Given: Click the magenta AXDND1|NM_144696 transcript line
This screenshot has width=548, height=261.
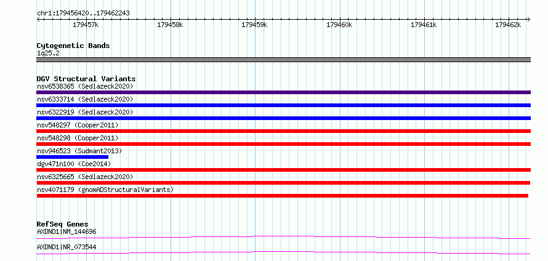Looking at the screenshot, I should pyautogui.click(x=284, y=237).
